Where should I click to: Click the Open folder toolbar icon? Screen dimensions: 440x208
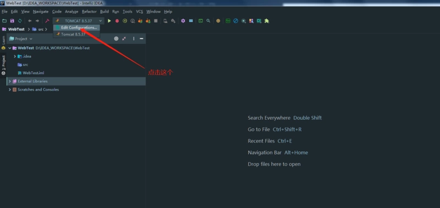tap(4, 21)
